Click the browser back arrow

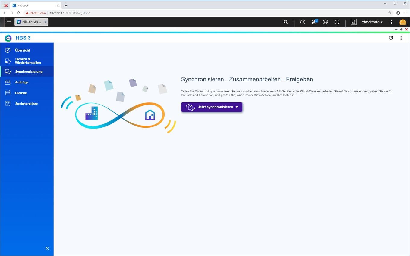tap(5, 13)
